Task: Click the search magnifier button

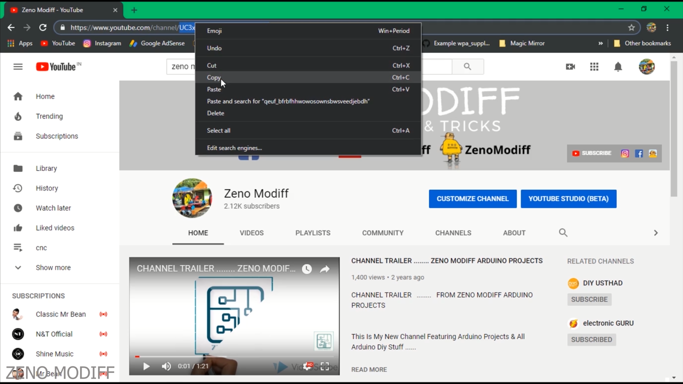Action: tap(467, 66)
